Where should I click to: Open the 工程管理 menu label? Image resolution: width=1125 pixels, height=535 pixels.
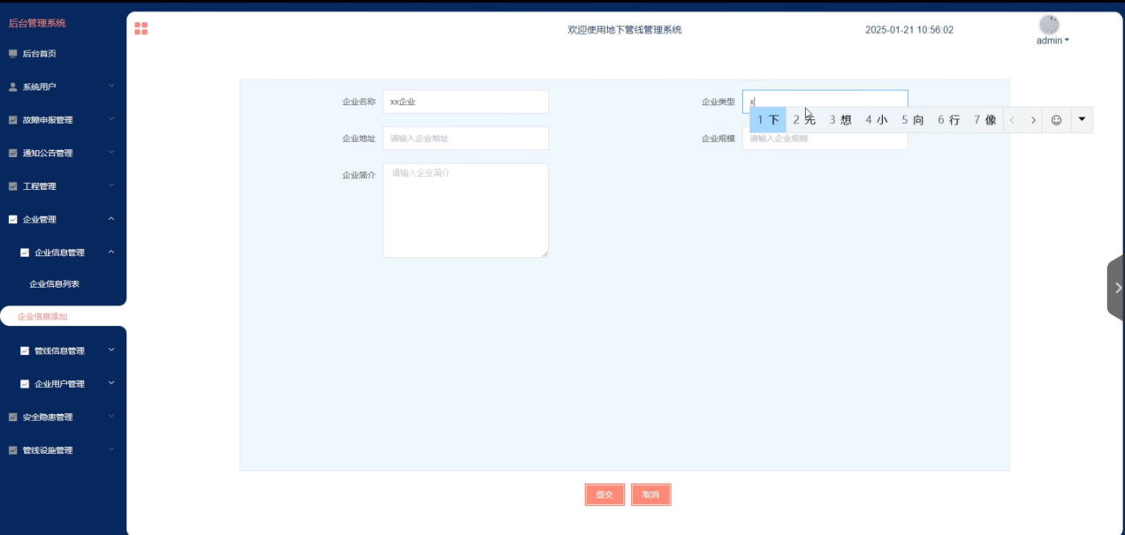click(x=40, y=186)
